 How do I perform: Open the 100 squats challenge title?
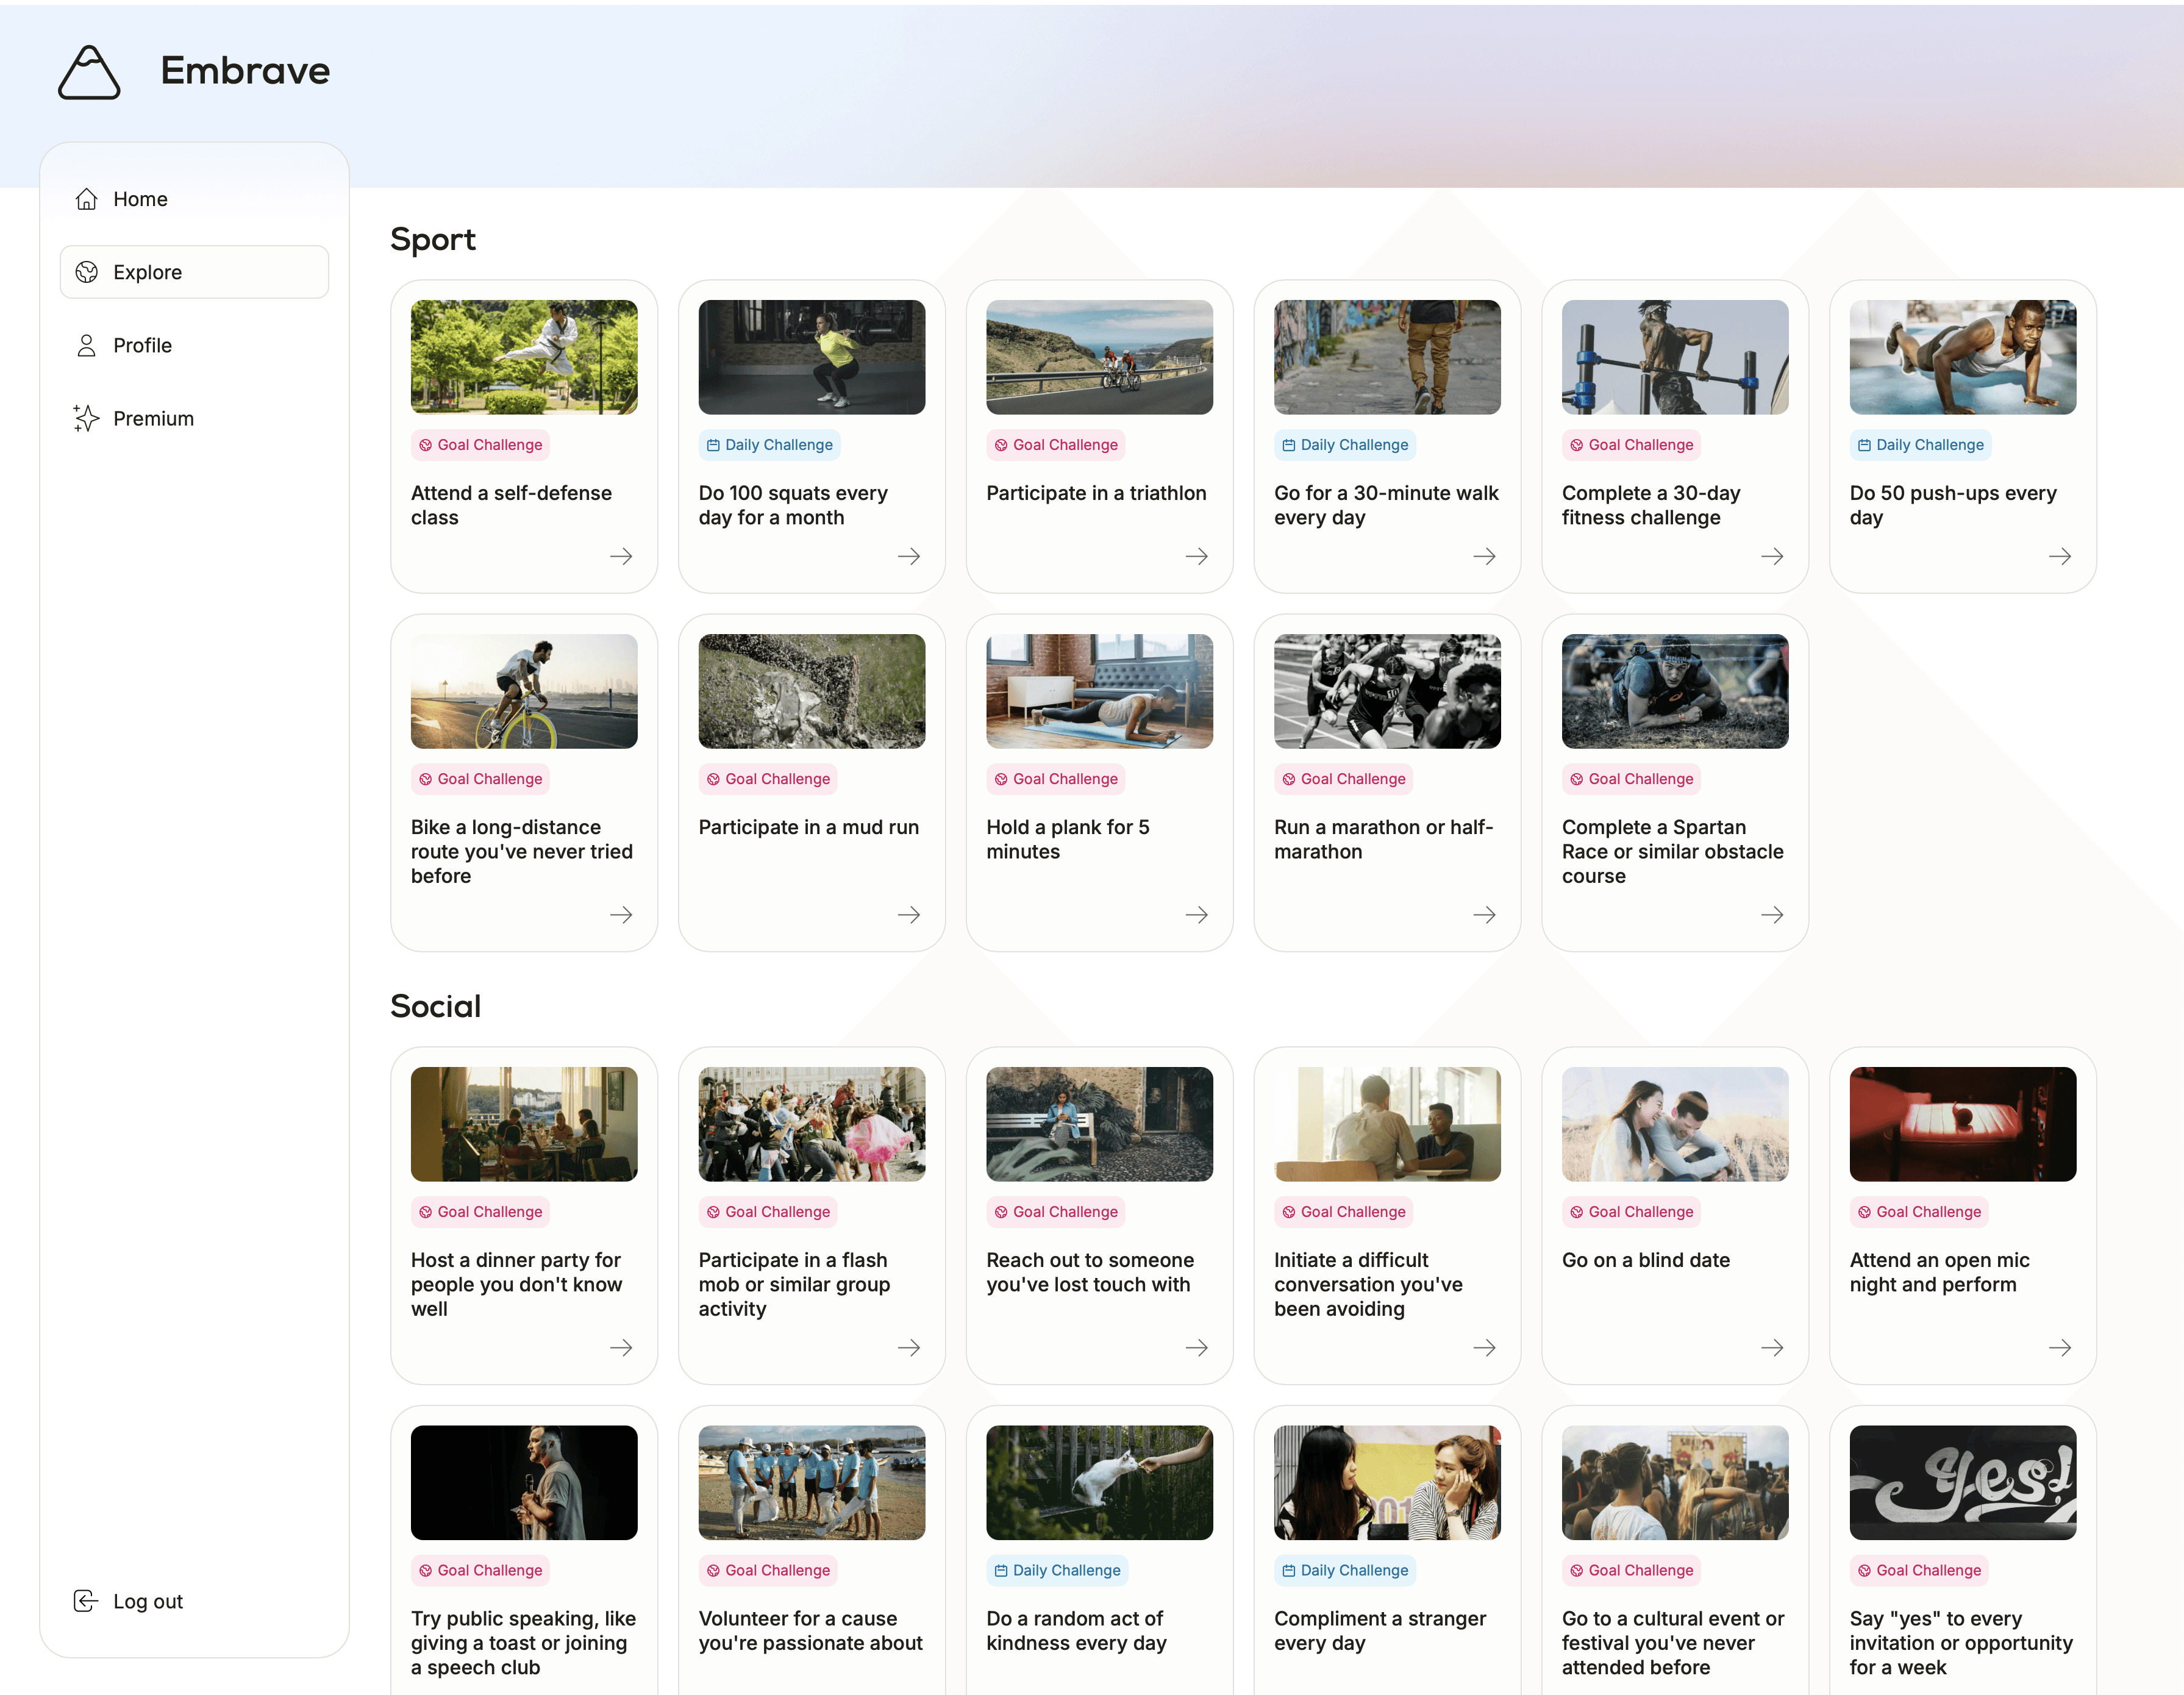pos(792,505)
